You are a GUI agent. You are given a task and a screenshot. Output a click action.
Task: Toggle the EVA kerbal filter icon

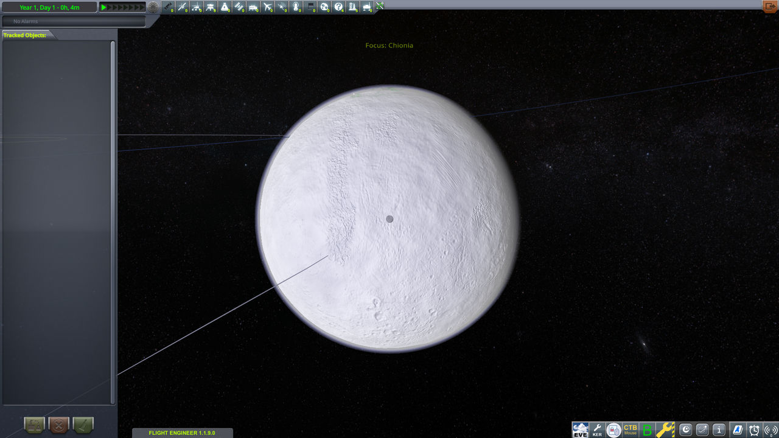[296, 7]
